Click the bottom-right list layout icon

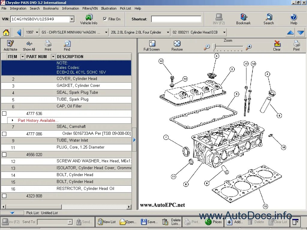click(295, 222)
